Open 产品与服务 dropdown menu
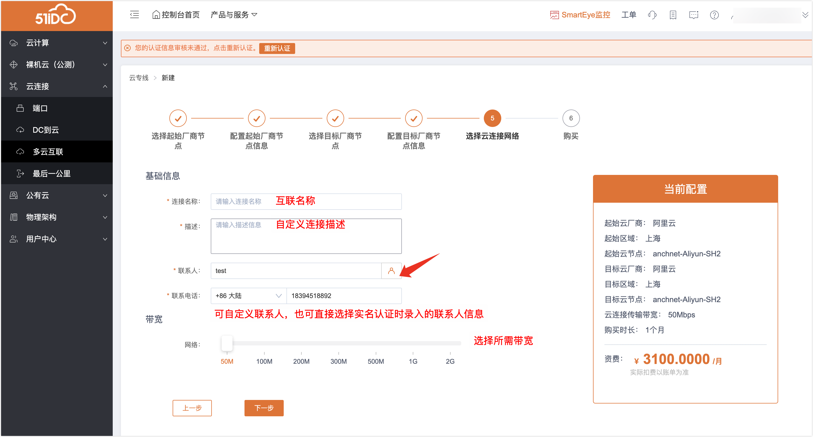813x437 pixels. coord(234,15)
